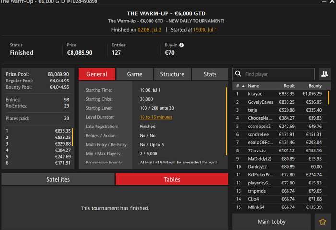This screenshot has height=230, width=336.
Task: Select player kitayac in results list
Action: (x=280, y=94)
